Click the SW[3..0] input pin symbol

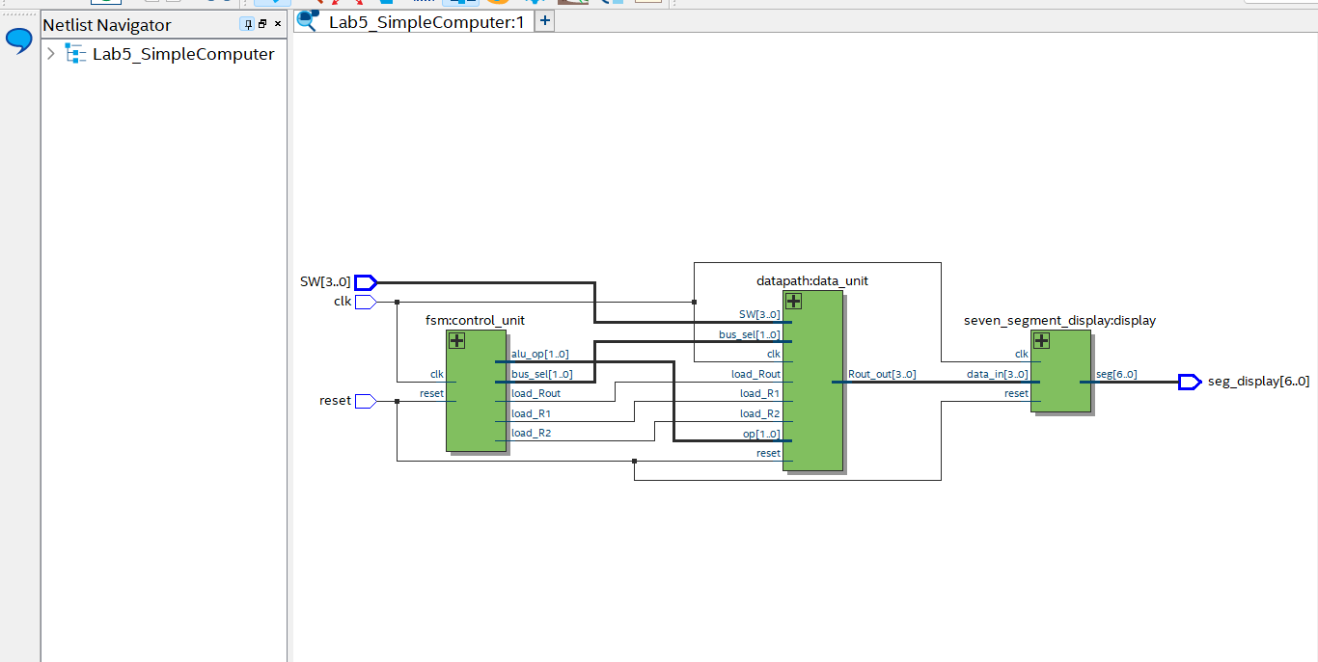click(x=366, y=282)
